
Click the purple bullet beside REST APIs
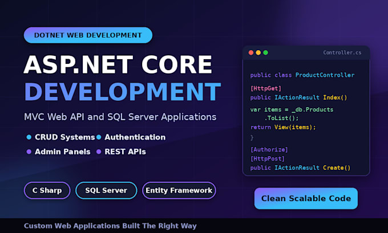click(x=99, y=152)
